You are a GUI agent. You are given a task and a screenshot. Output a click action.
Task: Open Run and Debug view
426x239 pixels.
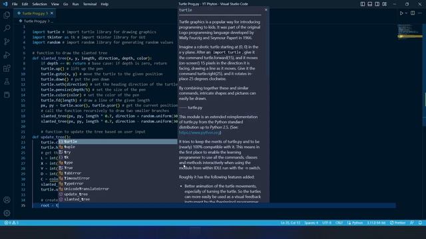(x=7, y=54)
